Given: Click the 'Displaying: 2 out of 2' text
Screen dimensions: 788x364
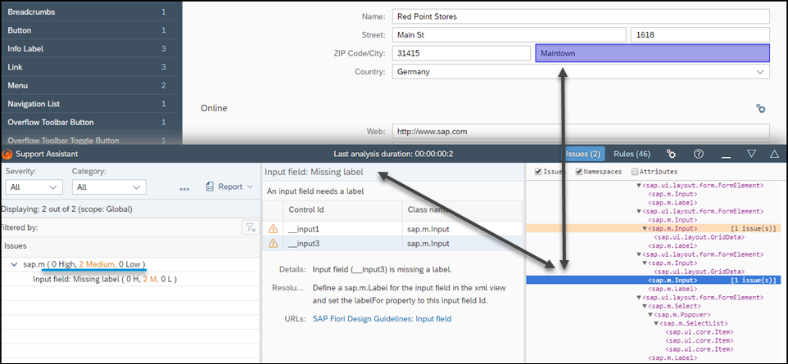Looking at the screenshot, I should tap(66, 209).
